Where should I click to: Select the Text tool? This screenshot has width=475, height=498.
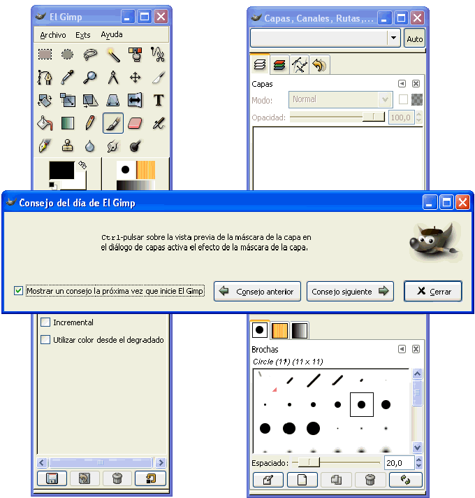pos(158,100)
